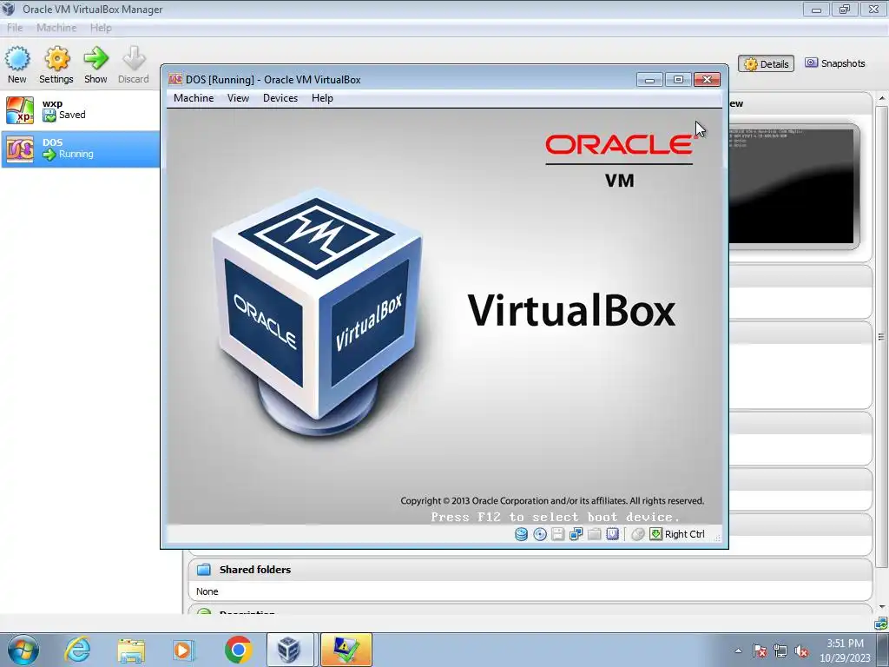Switch to Details view button

(x=766, y=63)
